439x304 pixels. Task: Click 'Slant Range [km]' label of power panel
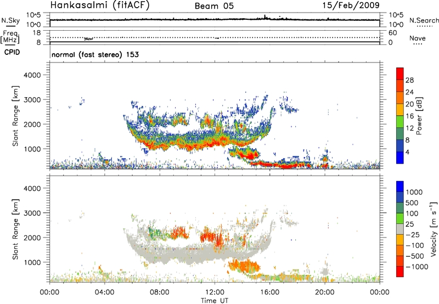(15, 116)
